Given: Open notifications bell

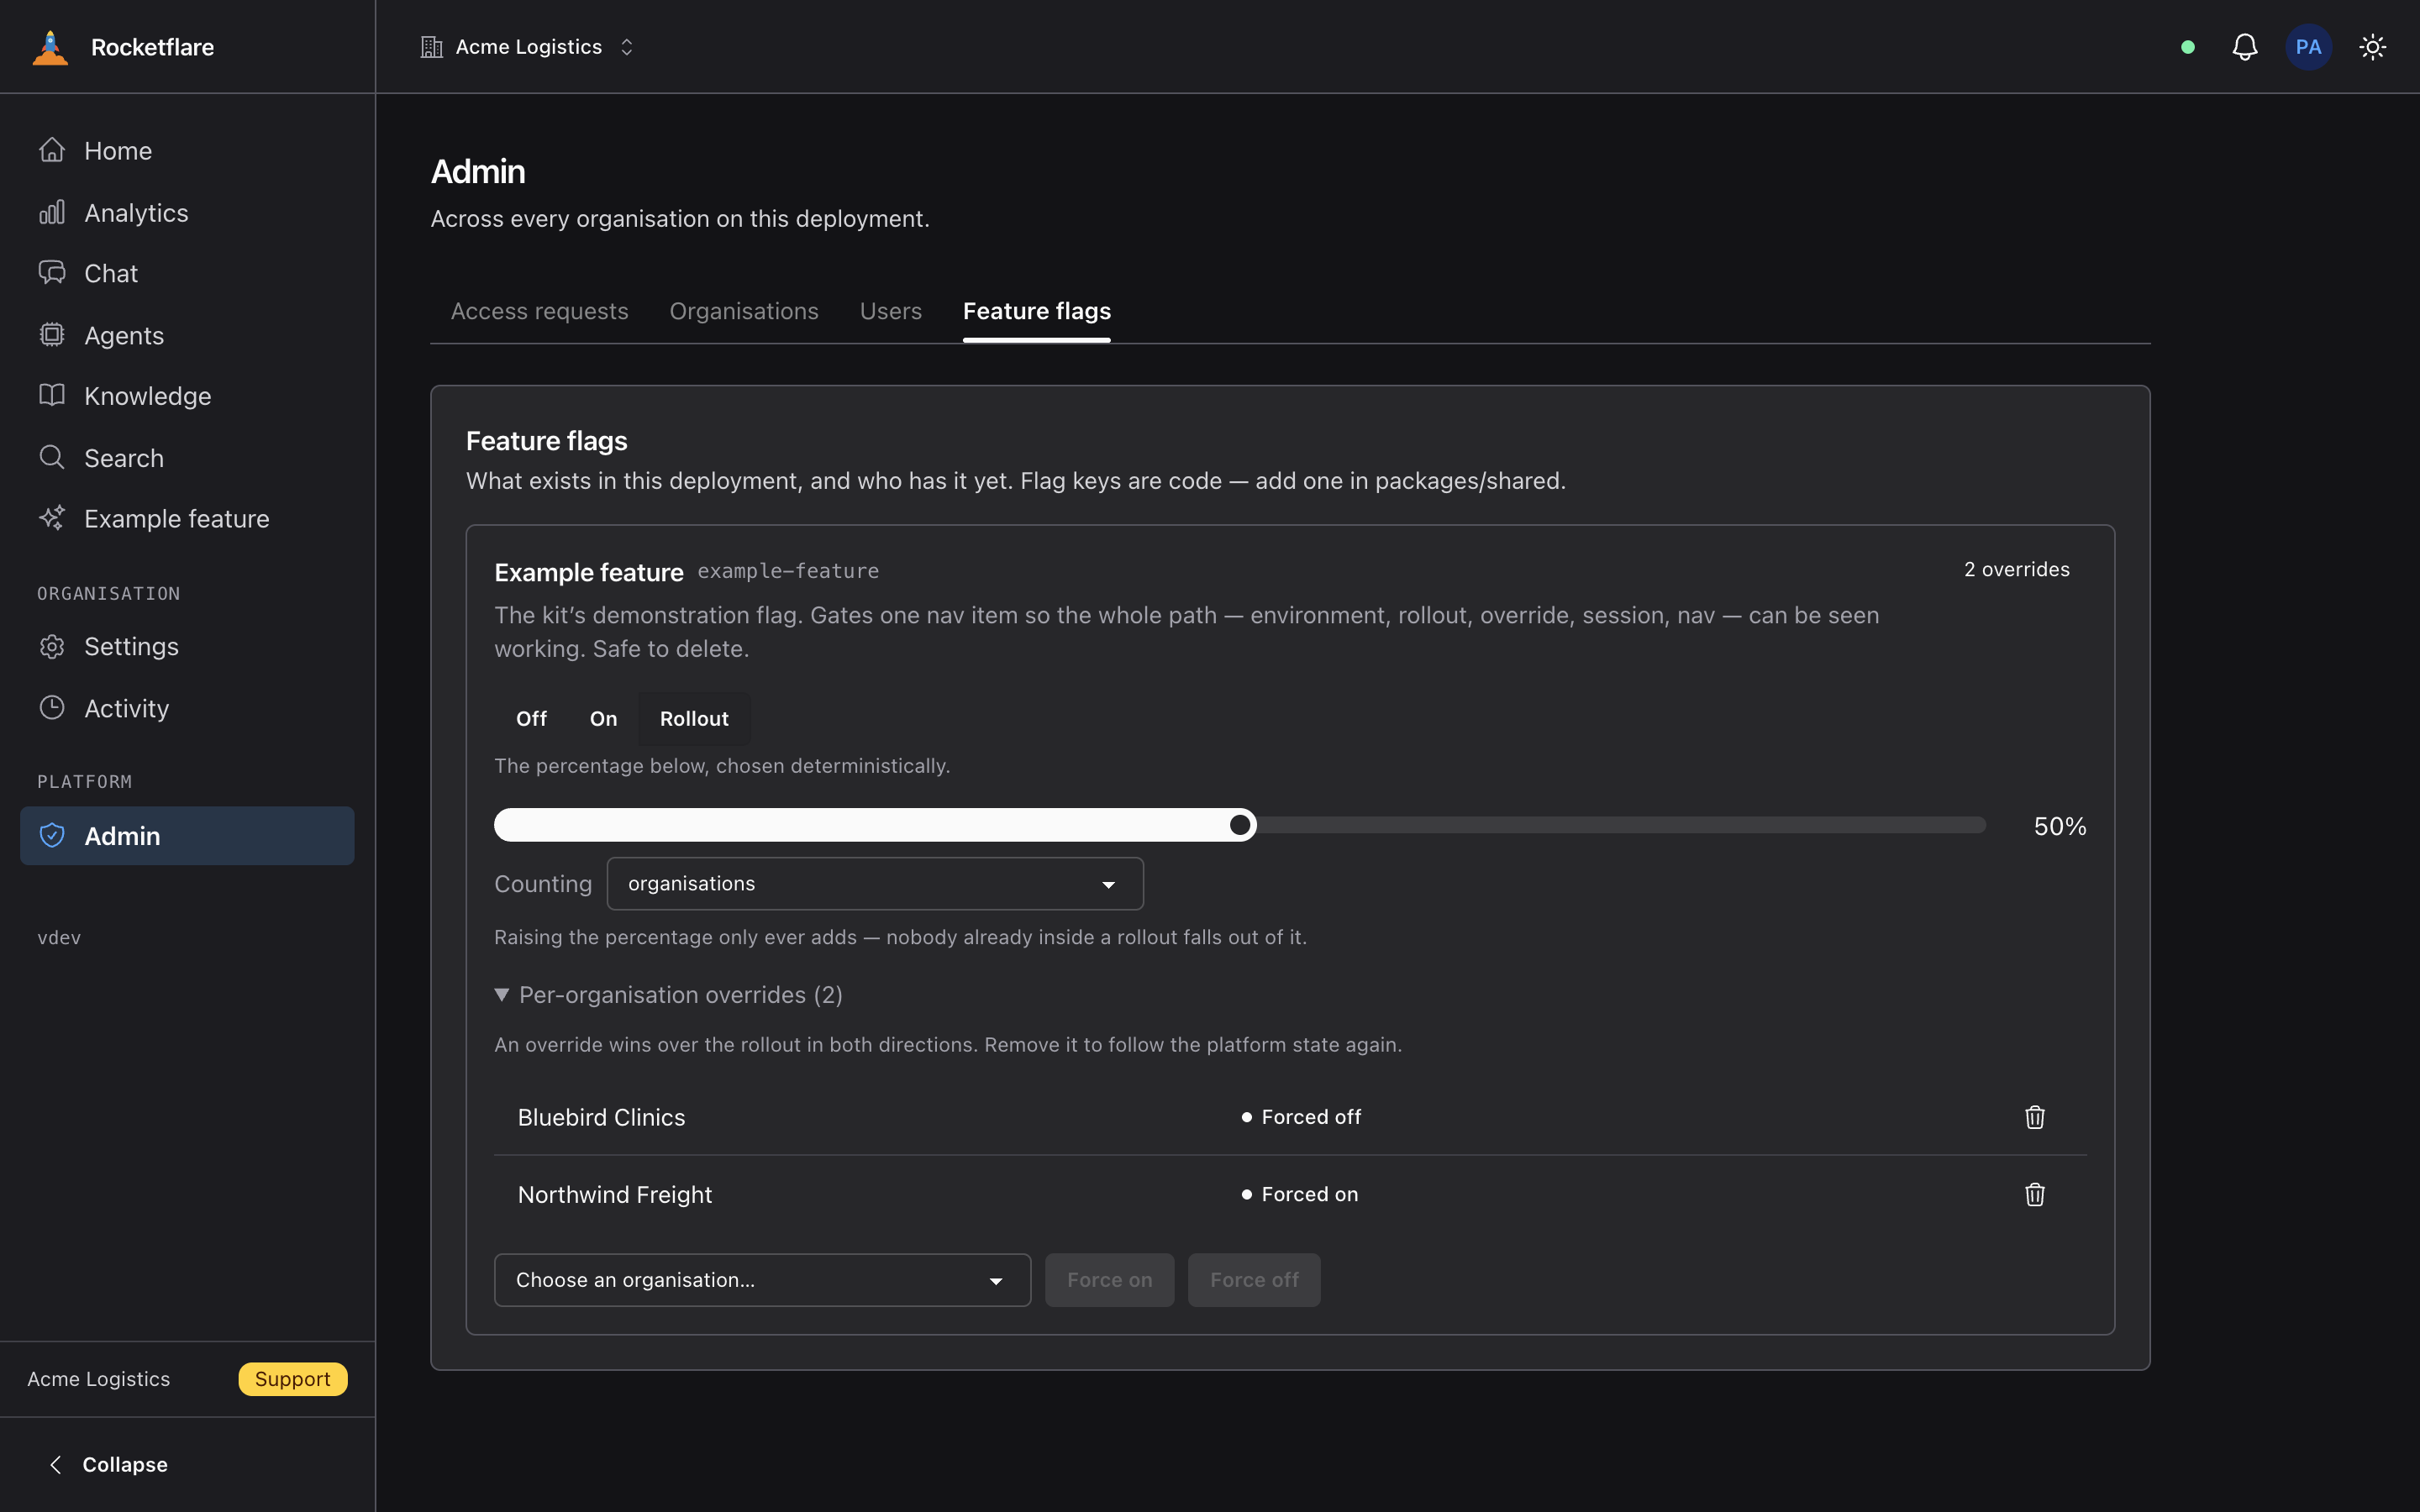Looking at the screenshot, I should pyautogui.click(x=2245, y=47).
